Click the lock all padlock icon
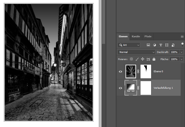The image size is (185, 127). click(x=154, y=59)
